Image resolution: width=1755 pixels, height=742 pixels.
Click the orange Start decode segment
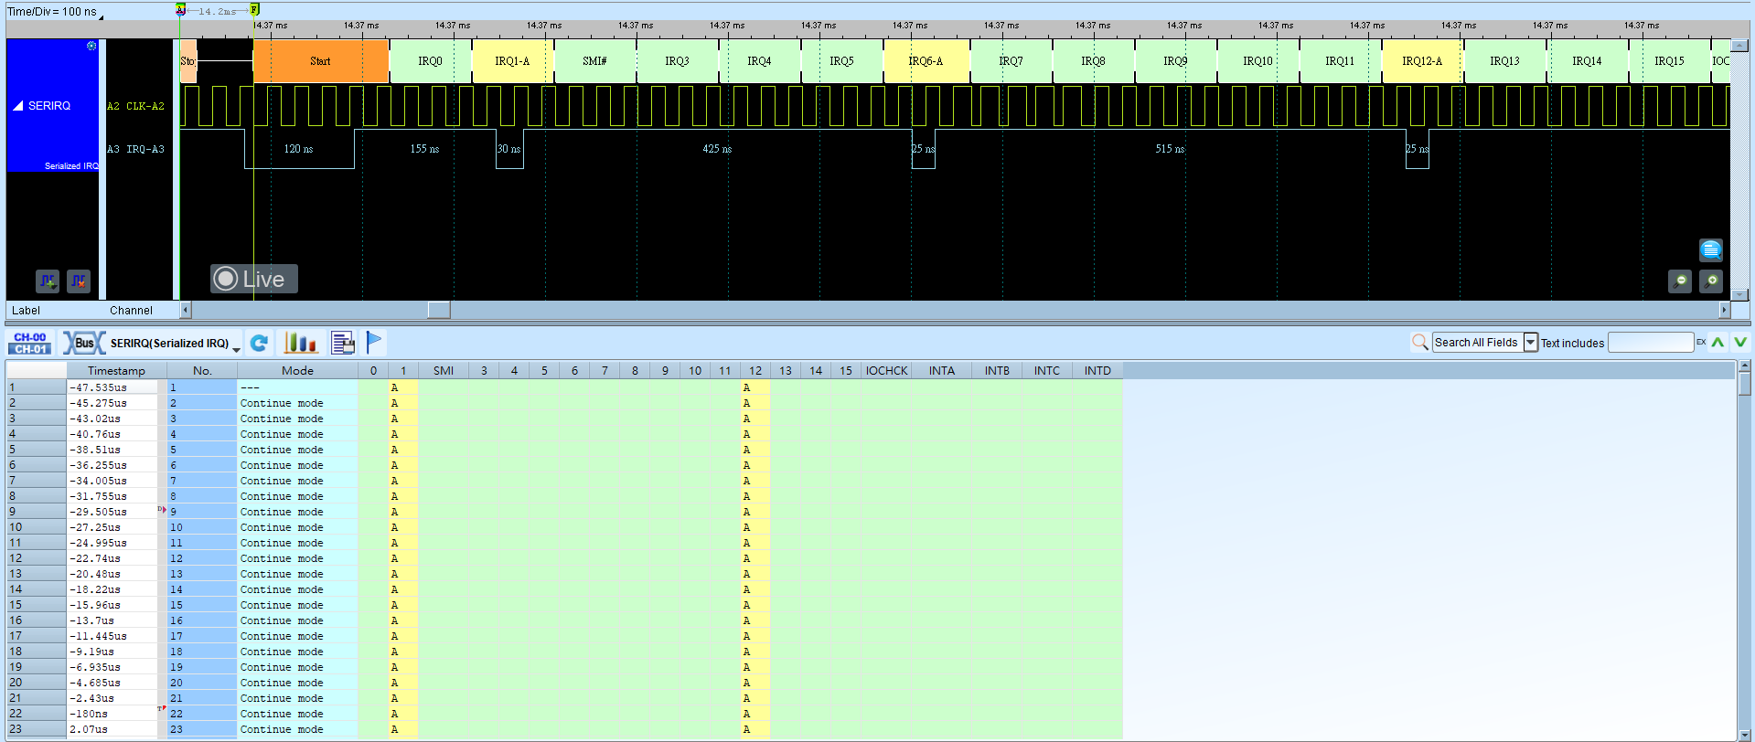click(x=321, y=61)
